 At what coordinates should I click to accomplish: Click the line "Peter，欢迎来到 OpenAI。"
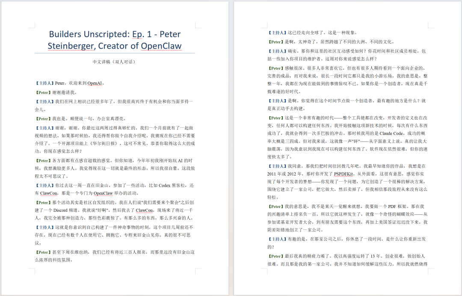point(80,83)
